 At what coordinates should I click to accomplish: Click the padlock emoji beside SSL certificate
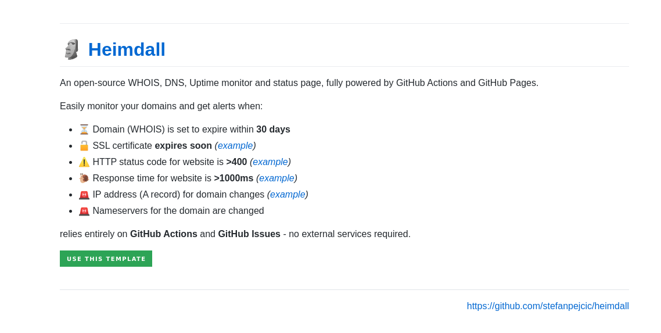(x=84, y=146)
